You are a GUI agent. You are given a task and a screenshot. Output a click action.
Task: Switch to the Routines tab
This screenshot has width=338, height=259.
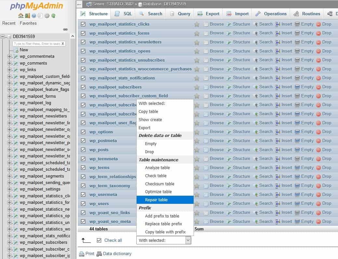tap(306, 14)
